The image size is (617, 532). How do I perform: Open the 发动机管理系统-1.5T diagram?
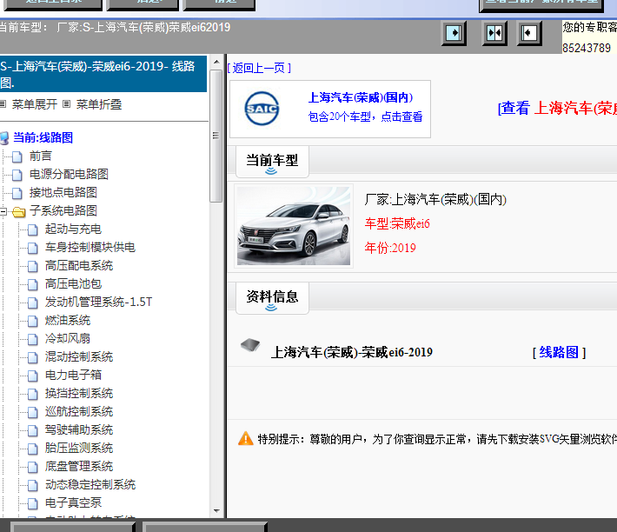(x=98, y=302)
